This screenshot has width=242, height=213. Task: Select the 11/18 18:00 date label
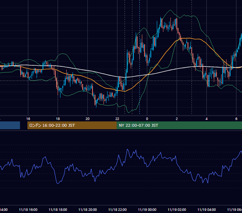(x=58, y=209)
